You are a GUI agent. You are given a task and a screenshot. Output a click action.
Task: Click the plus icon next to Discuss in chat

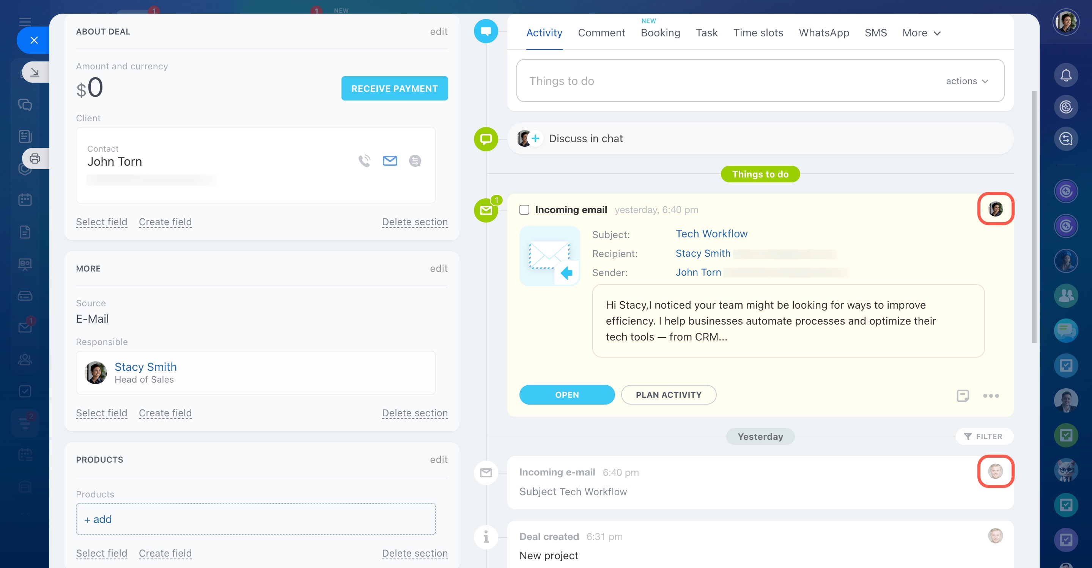coord(535,138)
